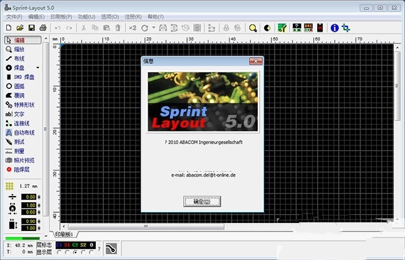The height and width of the screenshot is (260, 405).
Task: Select the C2 display layer radio button
Action: coord(75,253)
